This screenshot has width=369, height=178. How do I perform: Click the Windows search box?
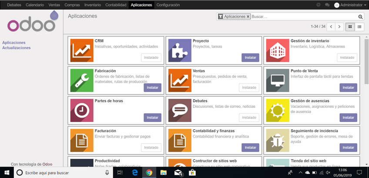(x=63, y=173)
